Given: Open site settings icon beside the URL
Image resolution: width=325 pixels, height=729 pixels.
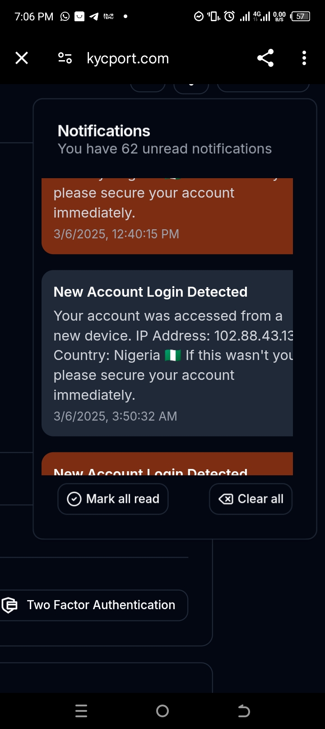Looking at the screenshot, I should [65, 58].
